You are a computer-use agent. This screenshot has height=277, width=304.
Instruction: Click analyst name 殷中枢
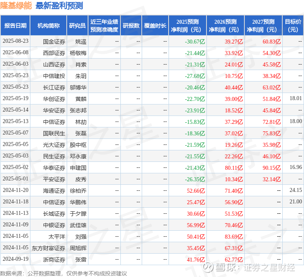(78, 145)
